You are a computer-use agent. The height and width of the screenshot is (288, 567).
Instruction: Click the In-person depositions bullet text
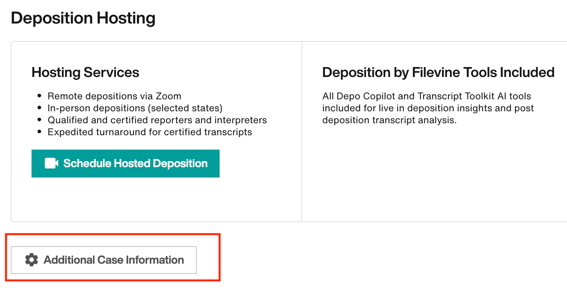pos(135,108)
